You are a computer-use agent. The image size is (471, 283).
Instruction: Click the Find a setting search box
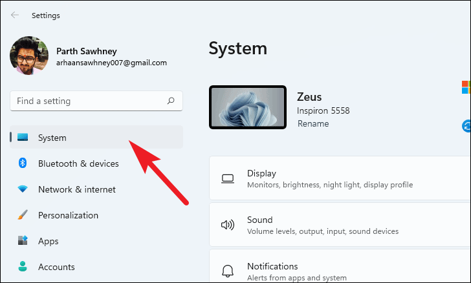pyautogui.click(x=96, y=101)
